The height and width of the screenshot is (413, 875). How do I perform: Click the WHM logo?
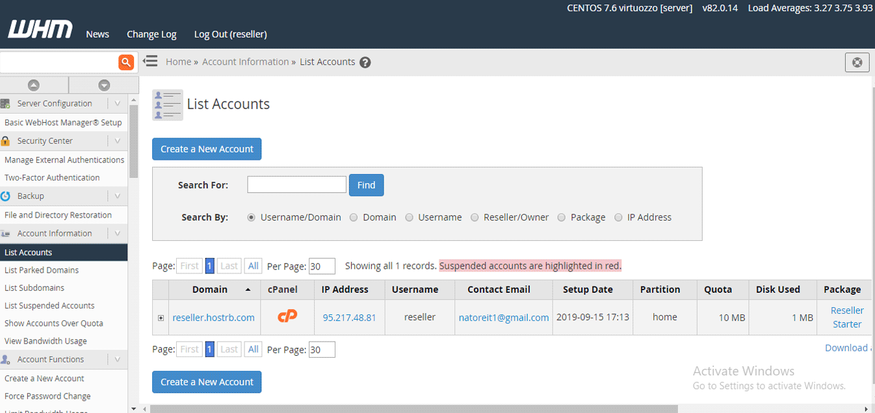coord(40,31)
